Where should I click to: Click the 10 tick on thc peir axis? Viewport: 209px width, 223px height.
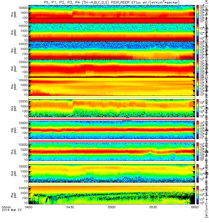[26, 160]
